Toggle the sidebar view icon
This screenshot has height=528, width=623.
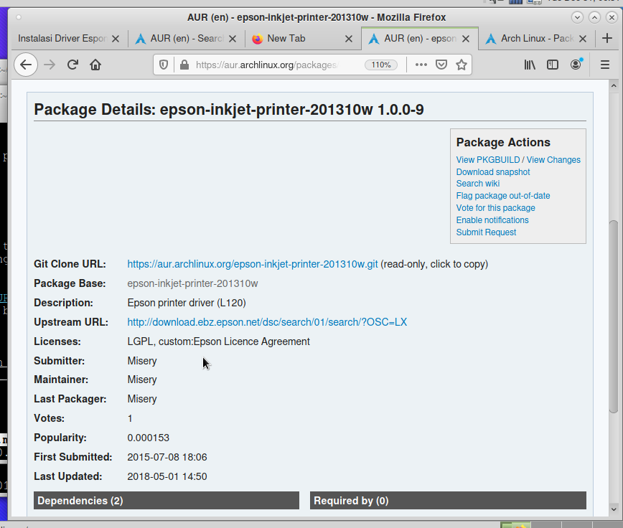[553, 65]
